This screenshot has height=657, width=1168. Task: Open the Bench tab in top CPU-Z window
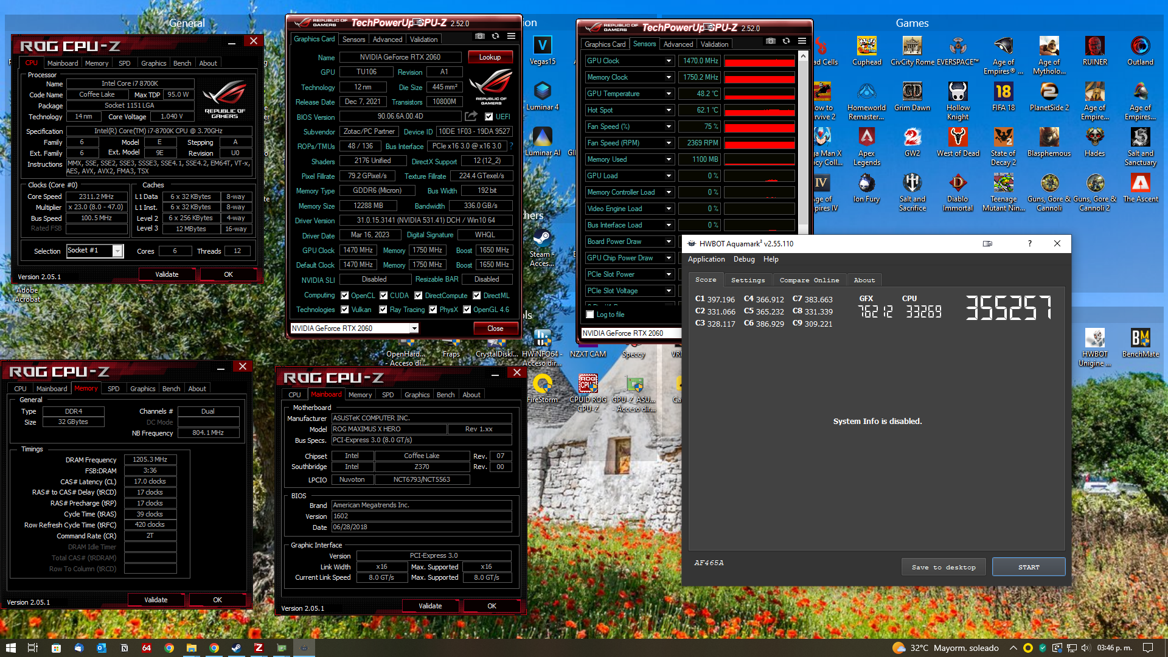coord(182,63)
